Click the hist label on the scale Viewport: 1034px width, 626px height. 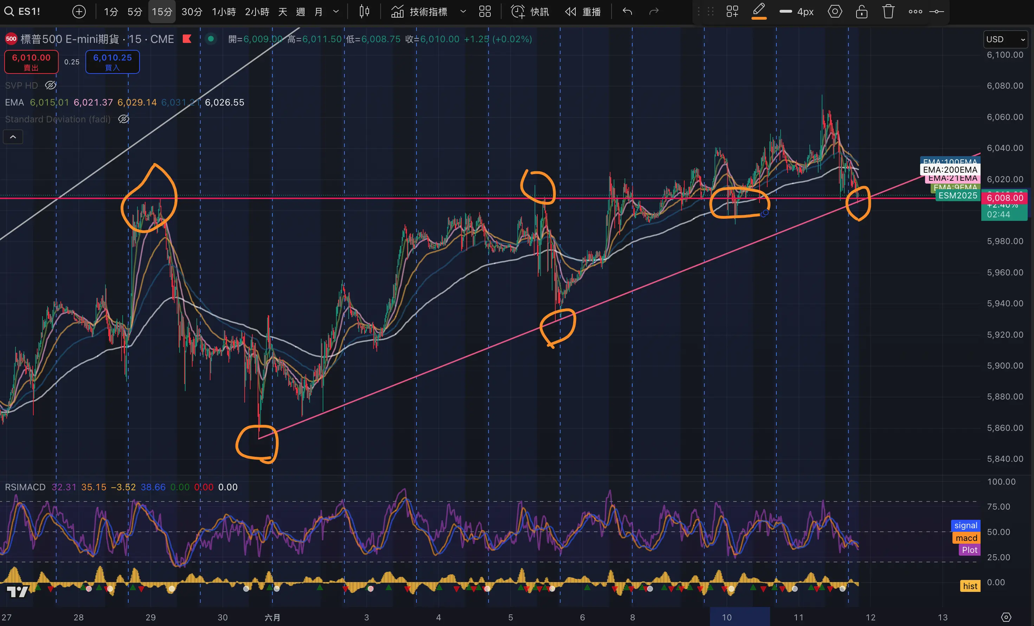[x=970, y=586]
